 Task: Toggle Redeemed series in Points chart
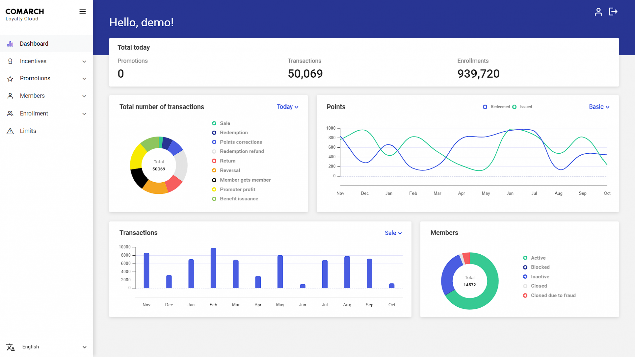coord(496,107)
